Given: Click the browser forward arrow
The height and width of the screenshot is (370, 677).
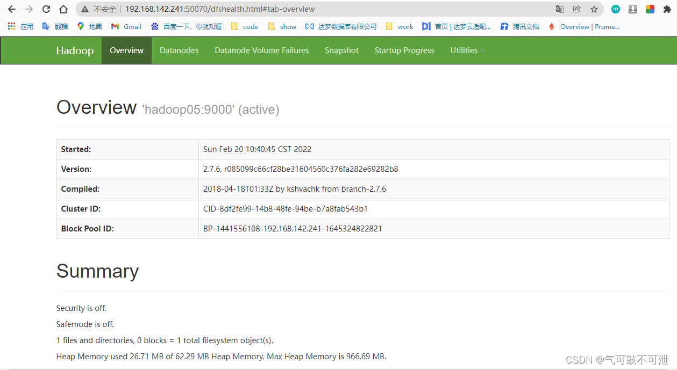Looking at the screenshot, I should [29, 9].
